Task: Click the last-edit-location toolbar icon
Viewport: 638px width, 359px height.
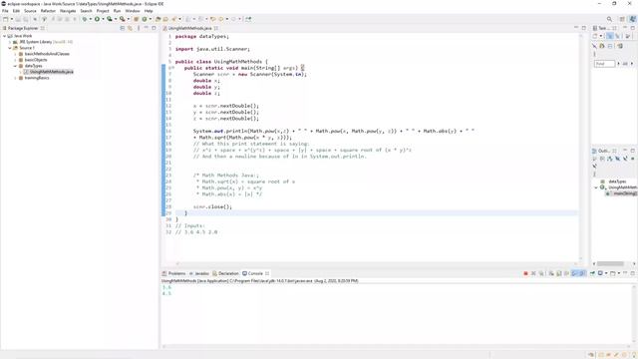Action: (212, 19)
